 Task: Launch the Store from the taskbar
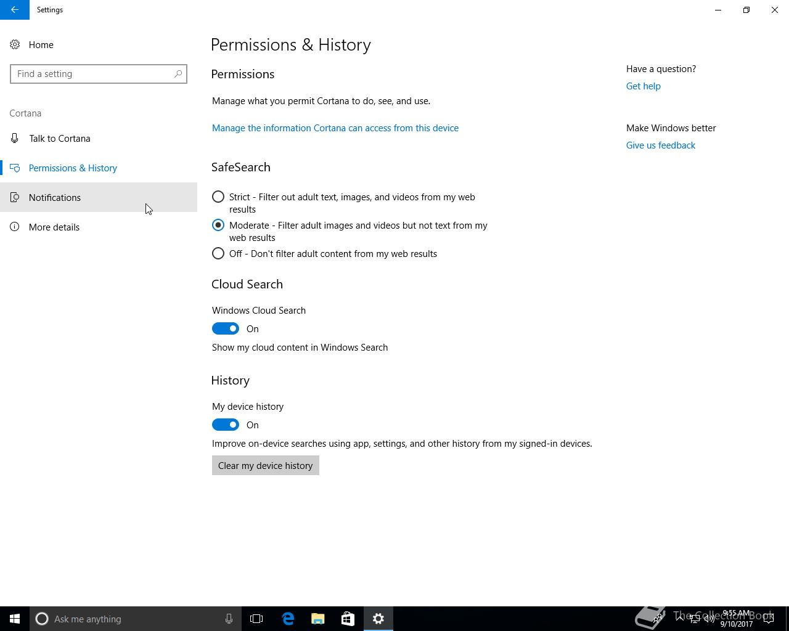[x=348, y=619]
